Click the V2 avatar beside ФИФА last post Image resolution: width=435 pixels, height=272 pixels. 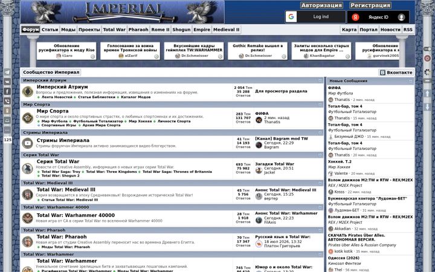(259, 120)
